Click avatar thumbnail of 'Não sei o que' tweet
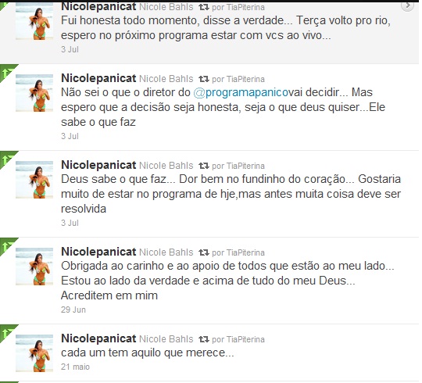Viewport: 422px width, 383px height. pyautogui.click(x=34, y=93)
